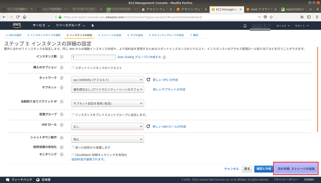Viewport: 321px width, 183px height.
Task: Go to step 4. ストレージの追加
Action: [110, 35]
